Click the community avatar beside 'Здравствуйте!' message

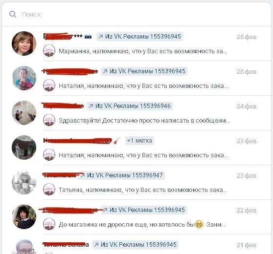[49, 120]
